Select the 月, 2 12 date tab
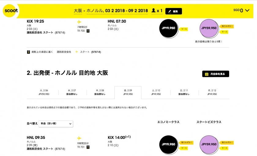The height and width of the screenshot is (156, 257). (212, 92)
